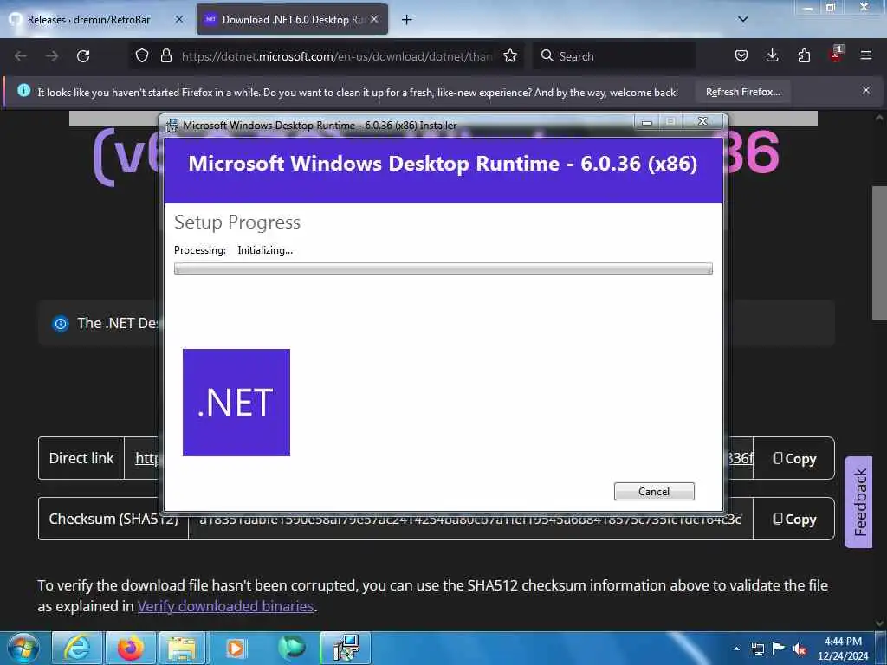View site security padlock info

point(165,56)
